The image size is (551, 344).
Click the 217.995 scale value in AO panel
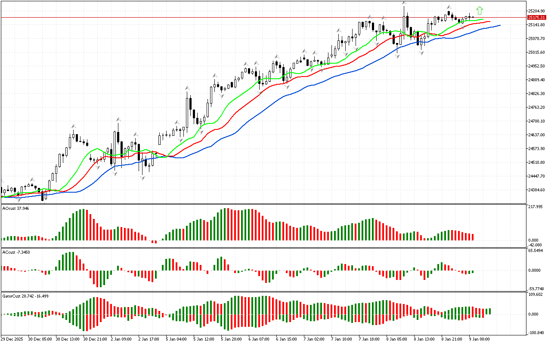click(x=536, y=207)
